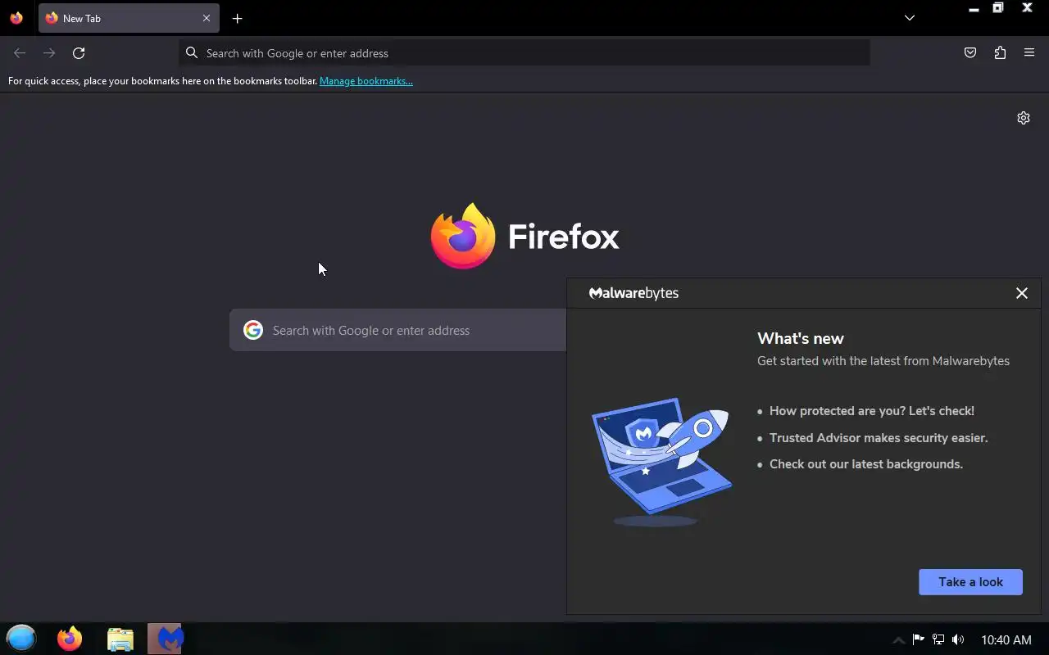
Task: Open a new tab with the plus button
Action: coord(237,18)
